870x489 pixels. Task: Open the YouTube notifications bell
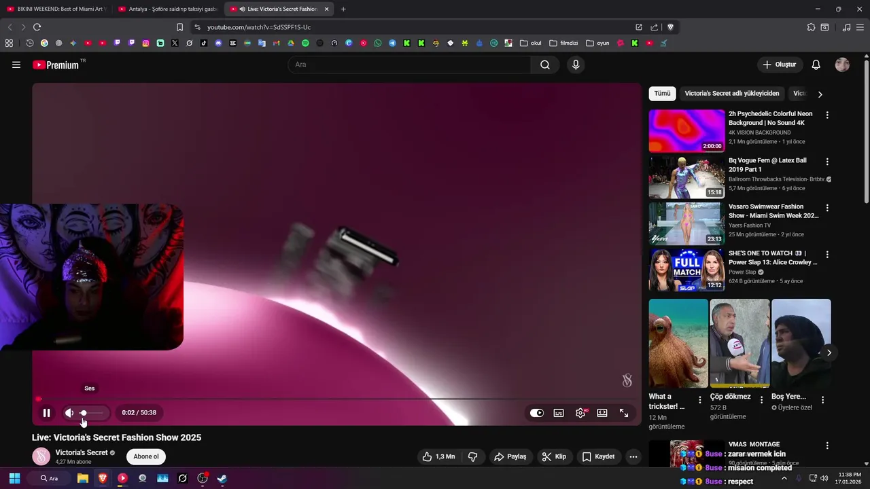(x=816, y=65)
